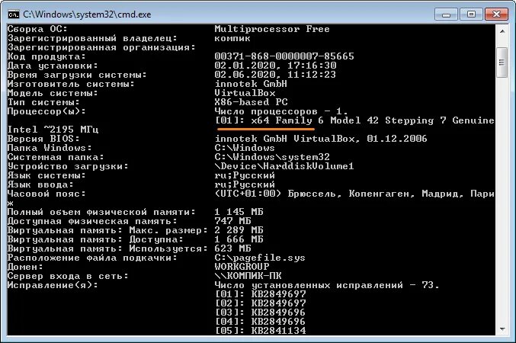Click BIOS value innotek GmbH VirtualBox, 01.12.2006
The width and height of the screenshot is (516, 343).
321,139
